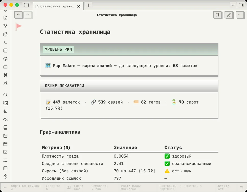This screenshot has width=247, height=192.
Task: Open graph view from ribbon
Action: (5, 26)
